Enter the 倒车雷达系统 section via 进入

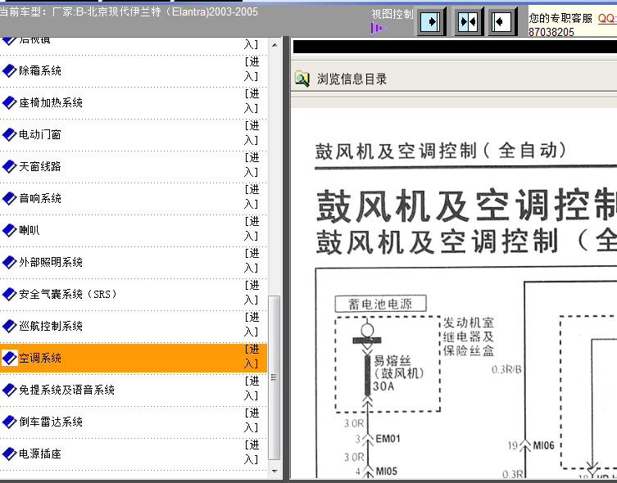252,421
